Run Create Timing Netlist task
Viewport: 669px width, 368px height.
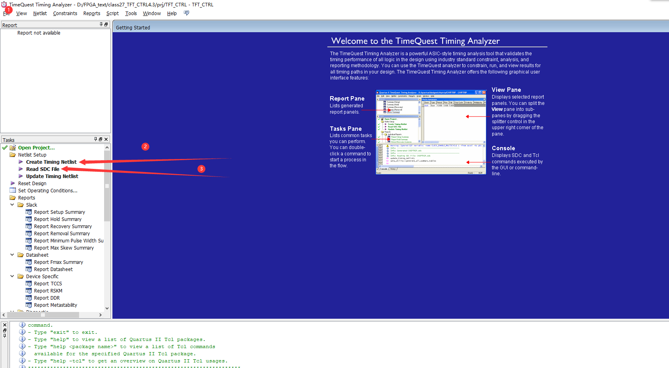51,162
